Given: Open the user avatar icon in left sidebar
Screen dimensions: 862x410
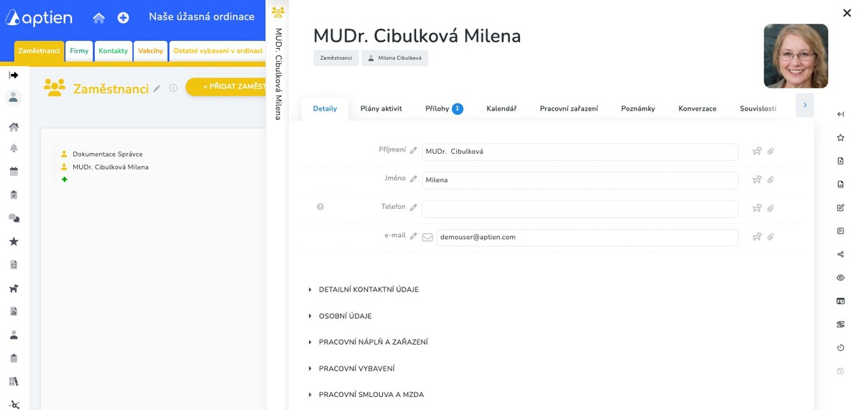Looking at the screenshot, I should coord(13,97).
